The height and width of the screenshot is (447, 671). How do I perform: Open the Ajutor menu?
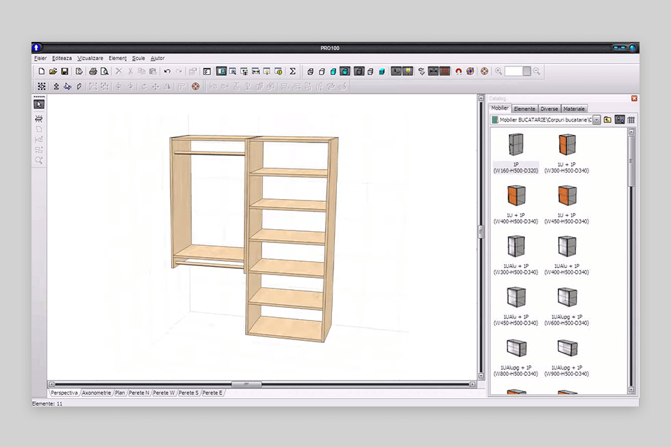(x=157, y=58)
